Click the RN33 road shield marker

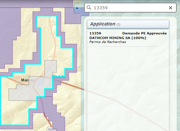[x=52, y=129]
